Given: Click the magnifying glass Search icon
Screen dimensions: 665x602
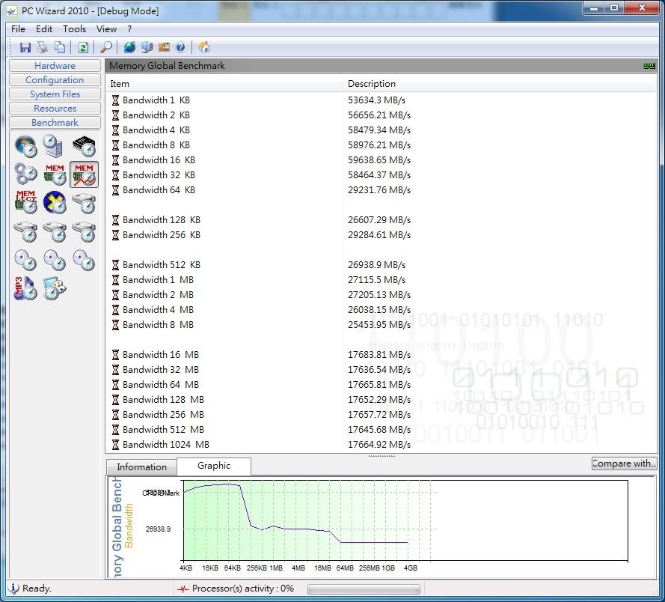Looking at the screenshot, I should click(x=105, y=47).
